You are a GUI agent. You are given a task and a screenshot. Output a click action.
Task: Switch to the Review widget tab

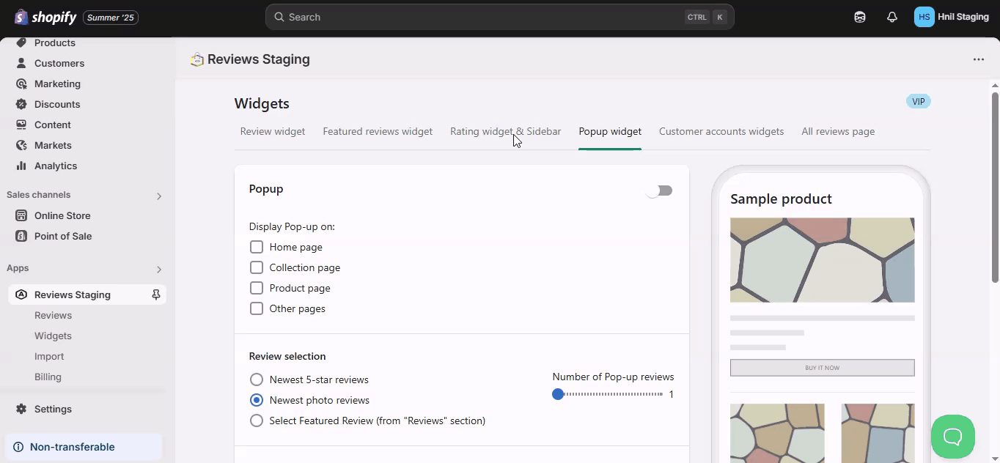pyautogui.click(x=273, y=132)
